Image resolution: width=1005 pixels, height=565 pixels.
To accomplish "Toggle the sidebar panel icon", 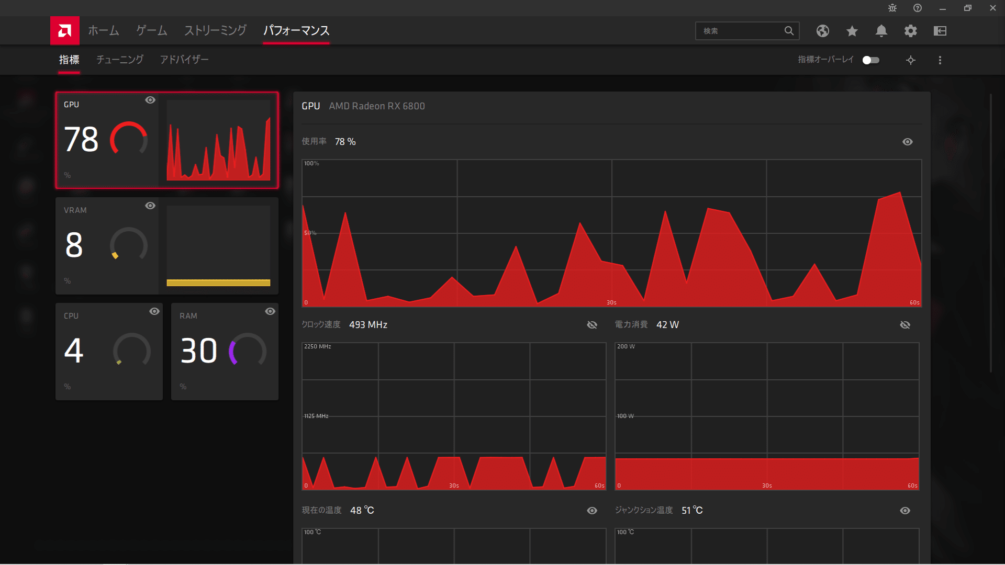I will pos(940,31).
